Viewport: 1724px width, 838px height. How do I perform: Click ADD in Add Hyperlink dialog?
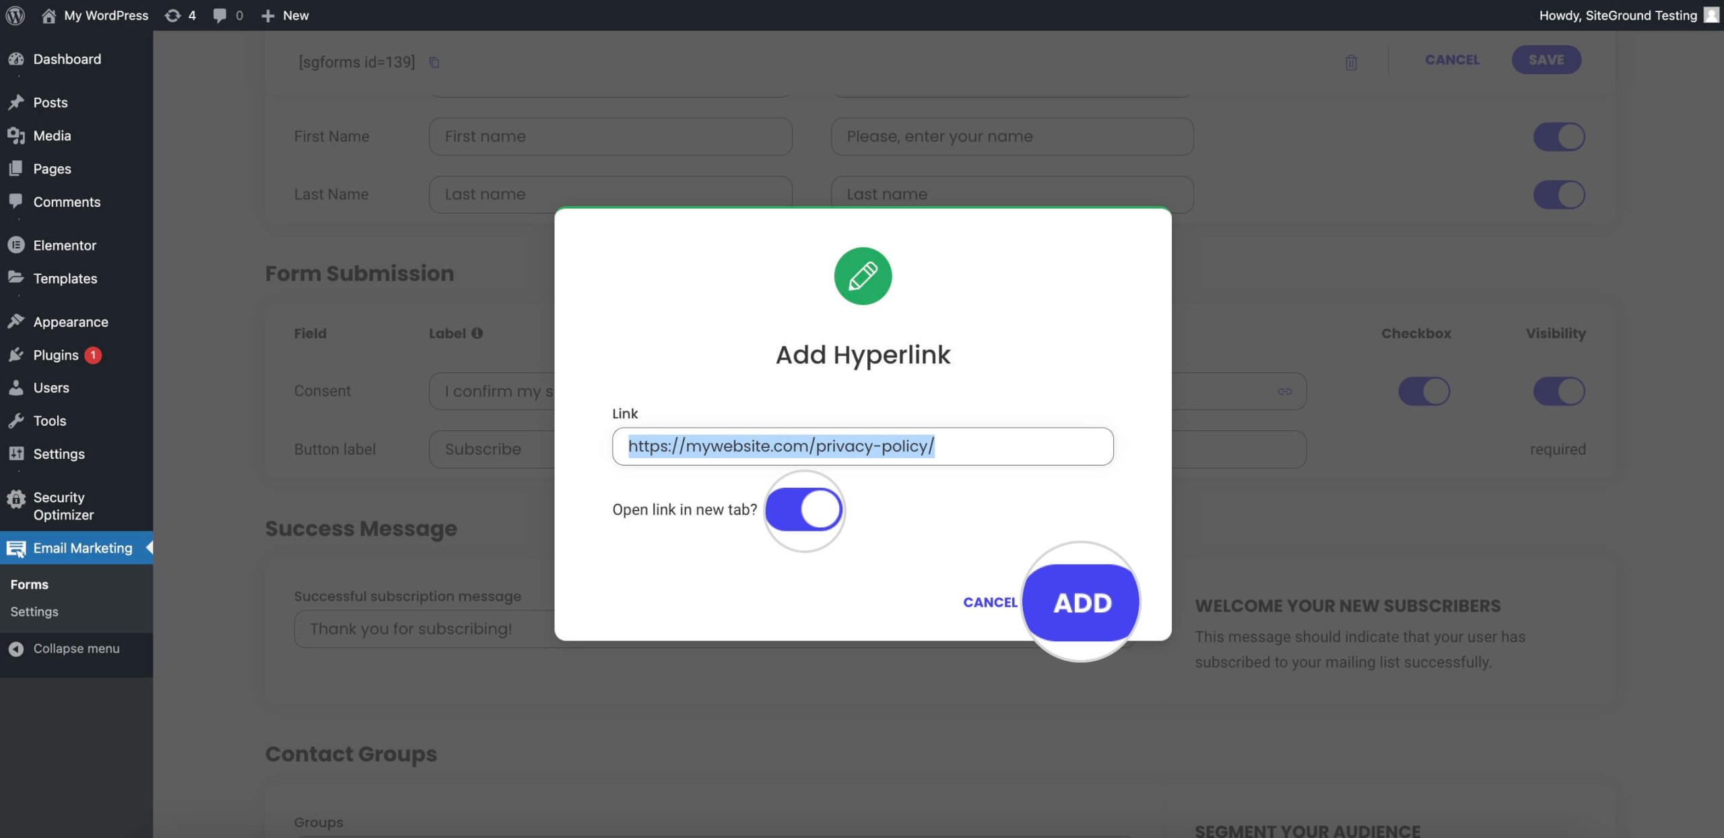(x=1082, y=603)
